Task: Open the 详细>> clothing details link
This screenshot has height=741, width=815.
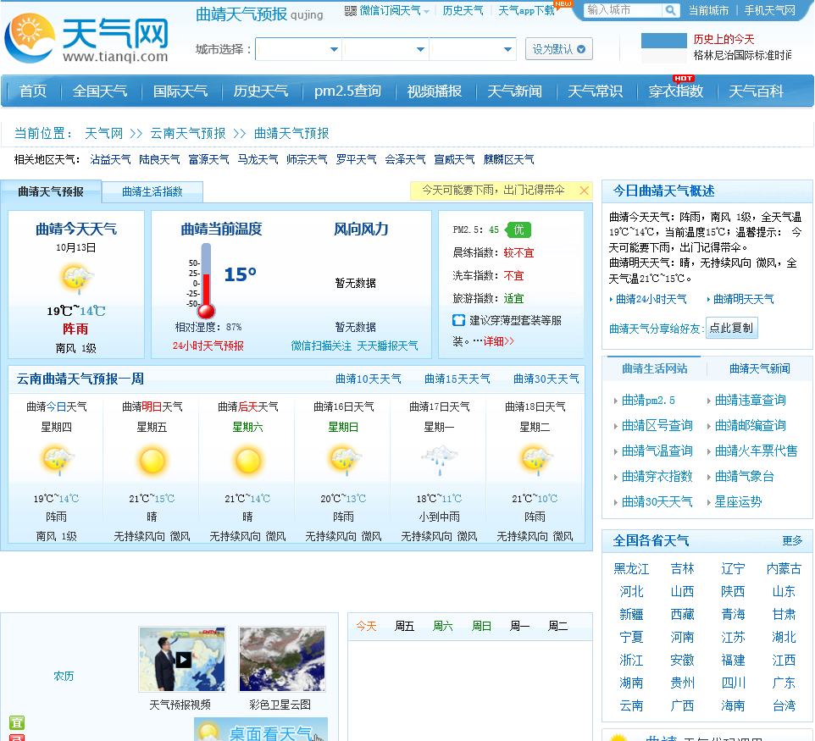Action: pos(498,341)
